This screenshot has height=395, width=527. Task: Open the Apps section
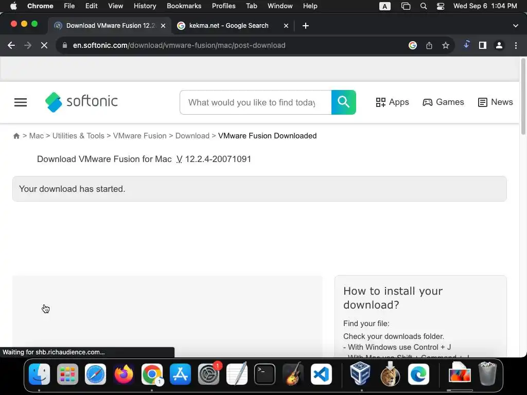(392, 102)
